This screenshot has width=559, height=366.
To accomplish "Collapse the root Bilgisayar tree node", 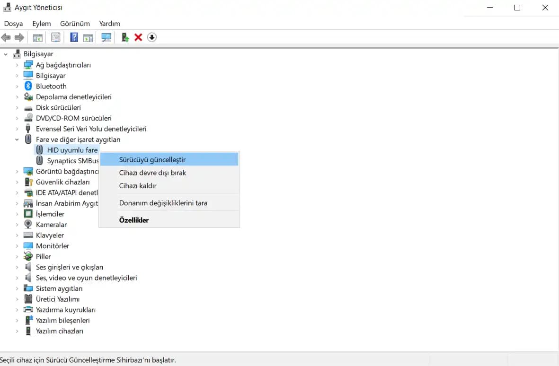I will tap(6, 54).
